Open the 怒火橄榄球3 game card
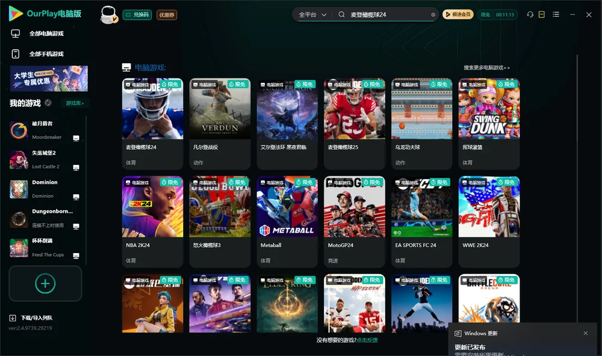Viewport: 602px width, 356px height. coord(220,222)
